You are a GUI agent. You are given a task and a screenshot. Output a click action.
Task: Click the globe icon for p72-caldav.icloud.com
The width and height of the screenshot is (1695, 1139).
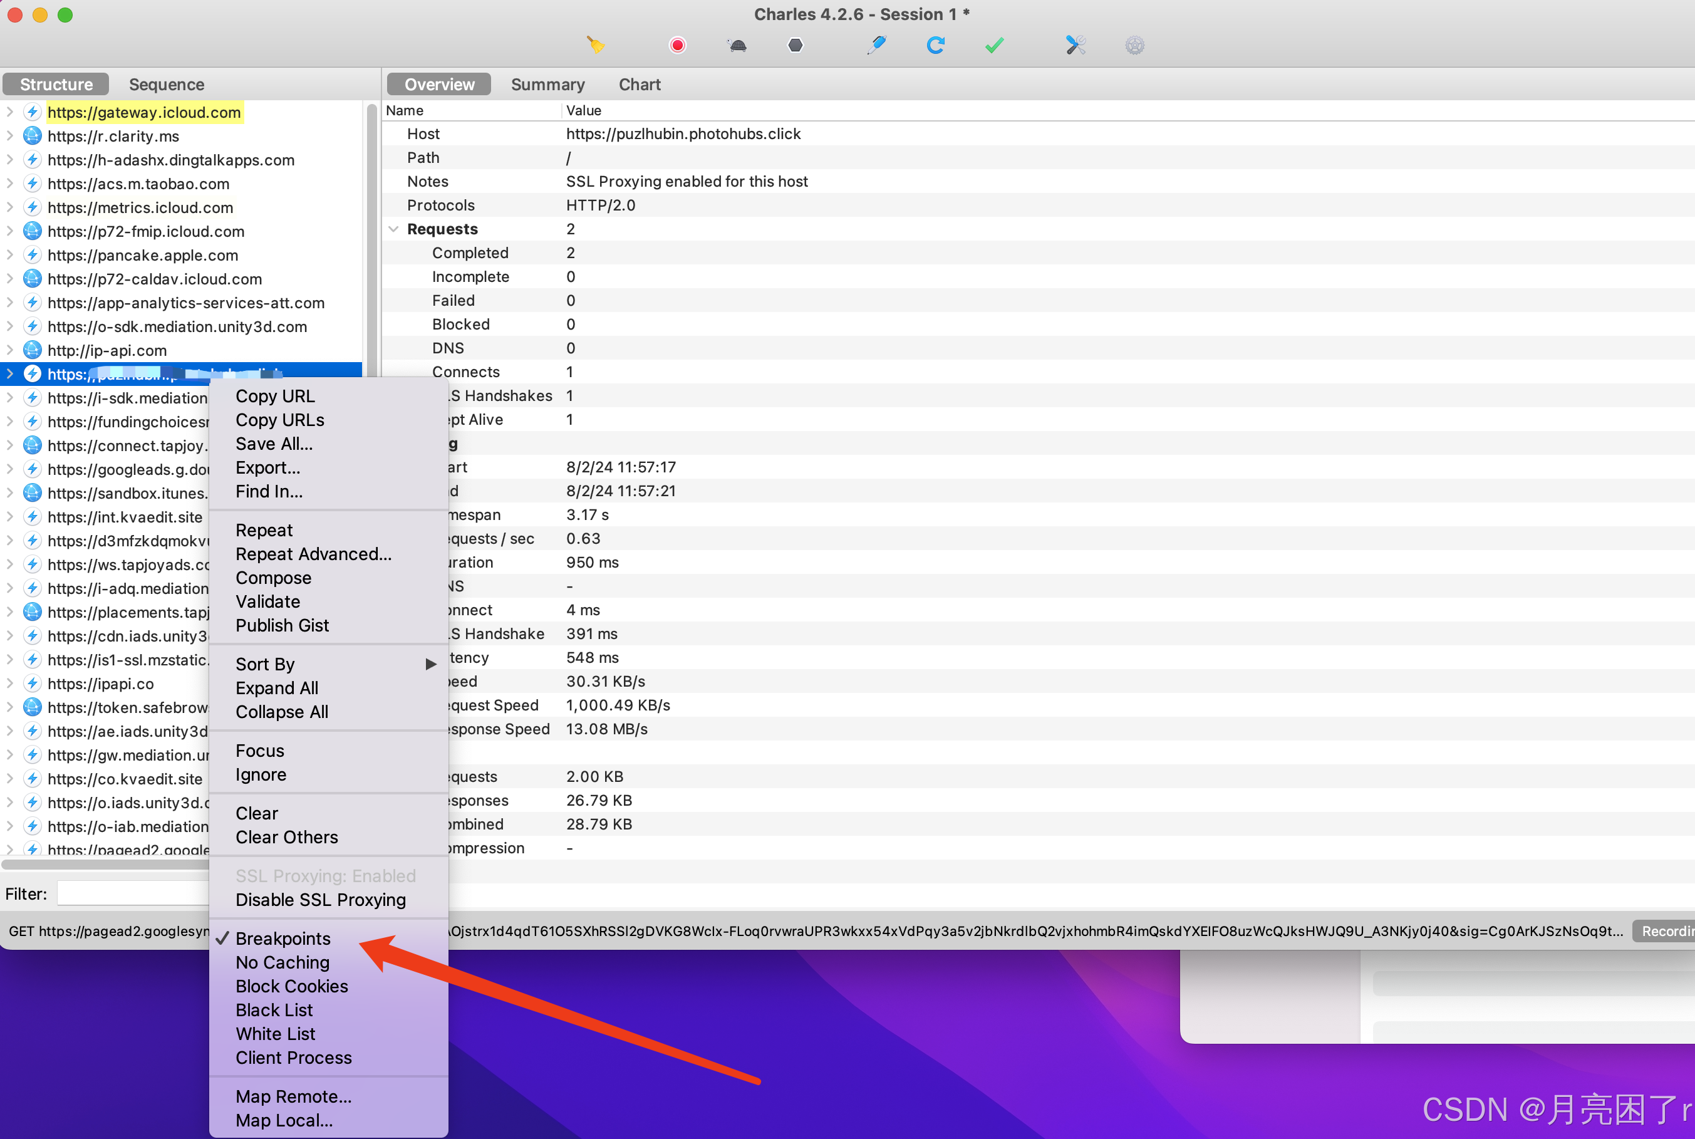(x=32, y=279)
